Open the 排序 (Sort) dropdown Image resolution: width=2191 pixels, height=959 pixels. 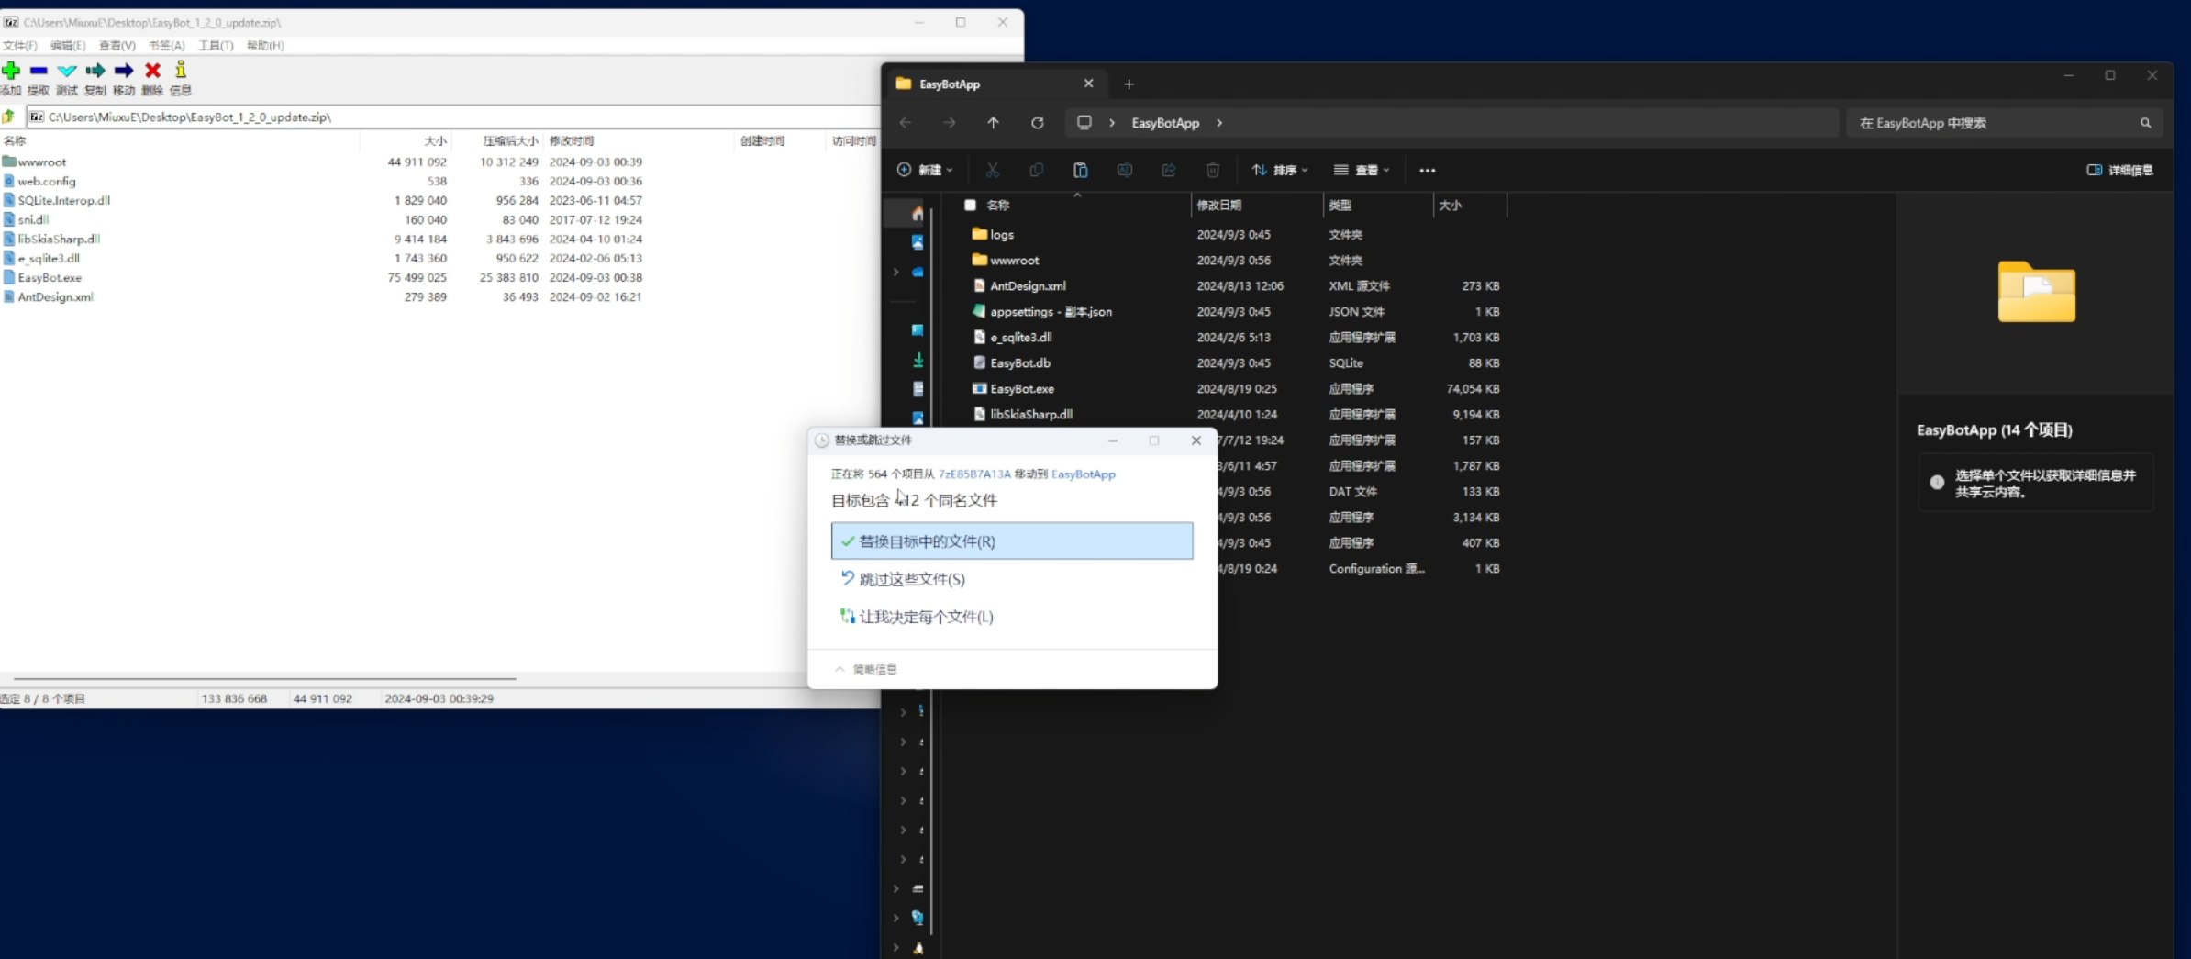[1280, 170]
